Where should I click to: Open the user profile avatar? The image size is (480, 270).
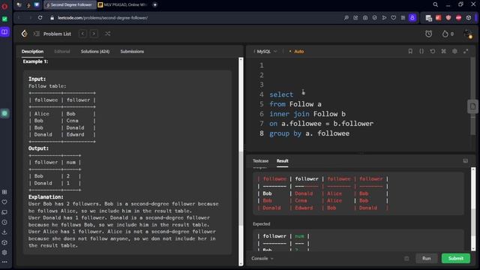click(468, 34)
